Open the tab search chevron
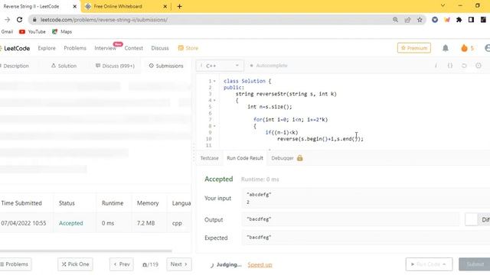Viewport: 490px width, 275px height. click(x=443, y=5)
